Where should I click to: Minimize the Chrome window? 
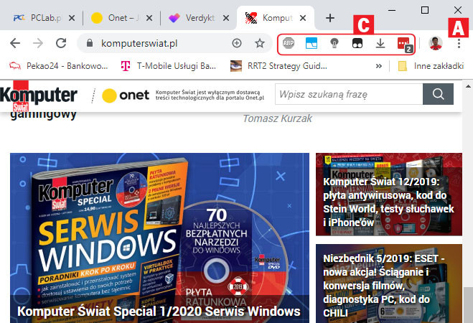tap(392, 10)
